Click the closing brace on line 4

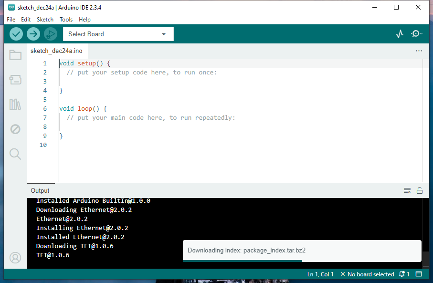tap(61, 91)
